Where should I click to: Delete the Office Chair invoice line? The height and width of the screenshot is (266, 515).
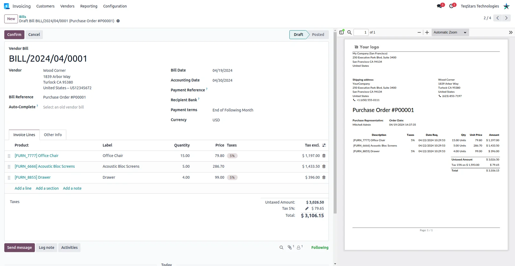(324, 156)
